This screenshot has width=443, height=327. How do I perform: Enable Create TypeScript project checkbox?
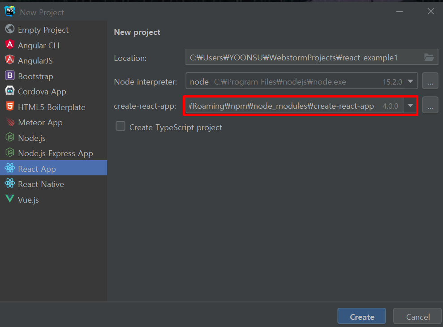point(120,126)
